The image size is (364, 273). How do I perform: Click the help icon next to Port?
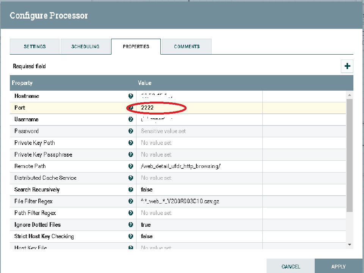130,108
